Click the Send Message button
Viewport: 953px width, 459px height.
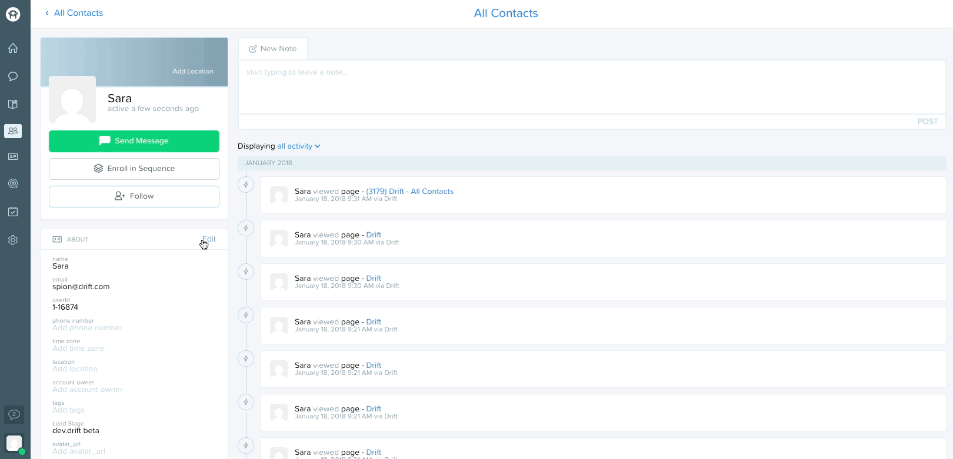[134, 141]
